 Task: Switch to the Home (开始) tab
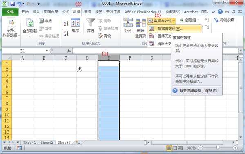[x=25, y=12]
